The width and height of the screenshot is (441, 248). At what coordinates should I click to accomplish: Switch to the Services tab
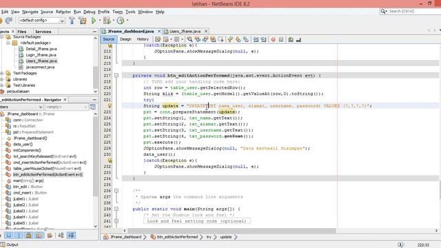click(43, 32)
